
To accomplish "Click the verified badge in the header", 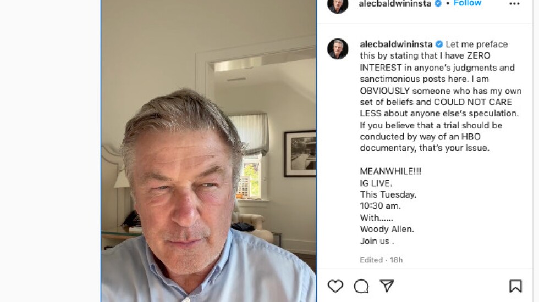I will point(438,3).
